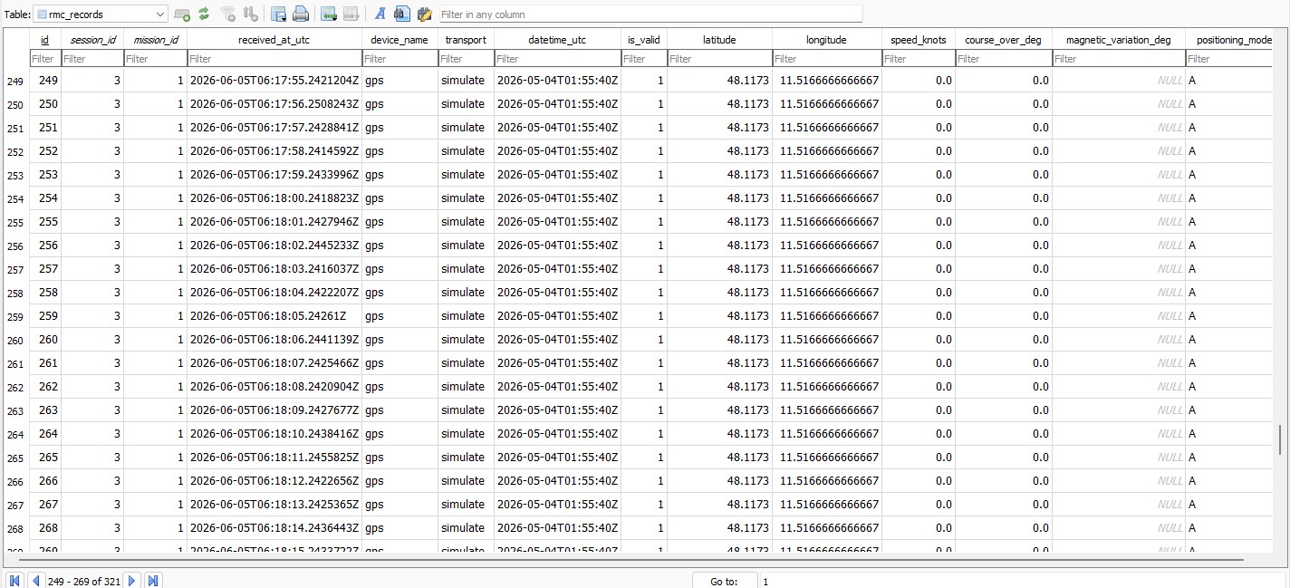Select the longitude cell in row 265
This screenshot has width=1290, height=588.
(x=827, y=458)
